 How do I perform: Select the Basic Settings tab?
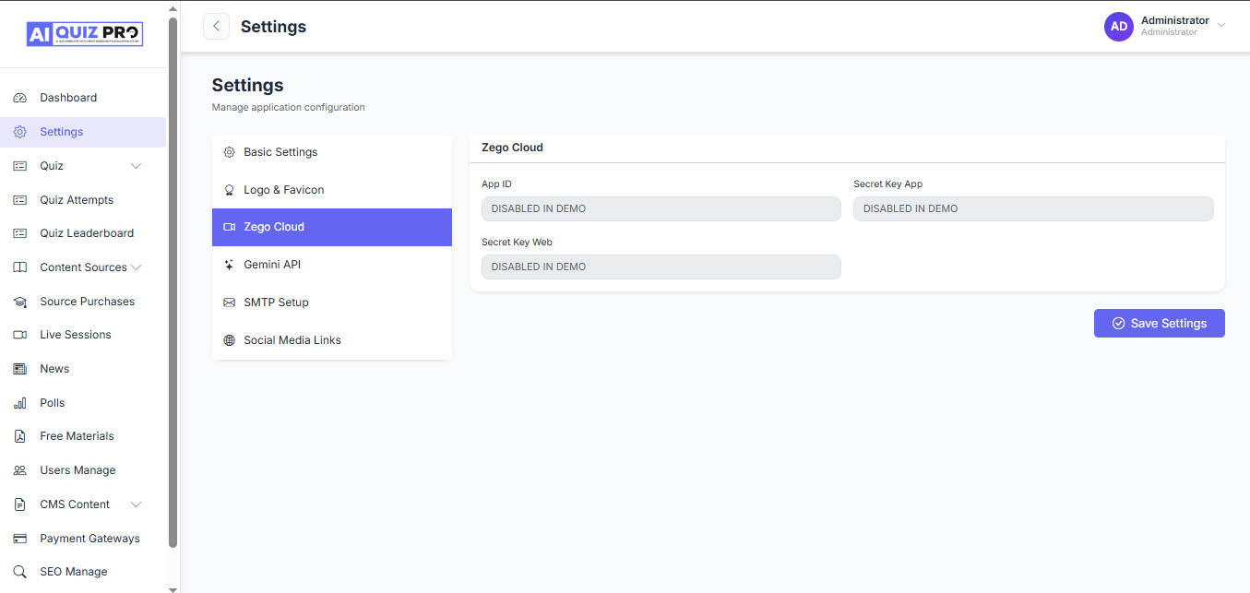click(332, 152)
